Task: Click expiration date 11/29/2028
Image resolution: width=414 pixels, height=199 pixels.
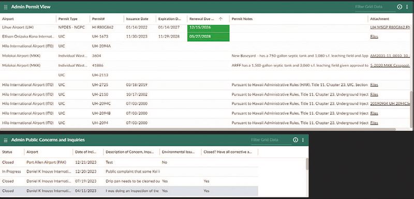Action: [x=169, y=37]
